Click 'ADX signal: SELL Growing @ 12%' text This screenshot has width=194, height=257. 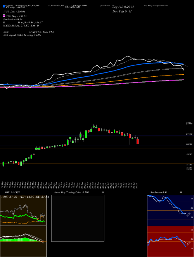click(x=22, y=35)
